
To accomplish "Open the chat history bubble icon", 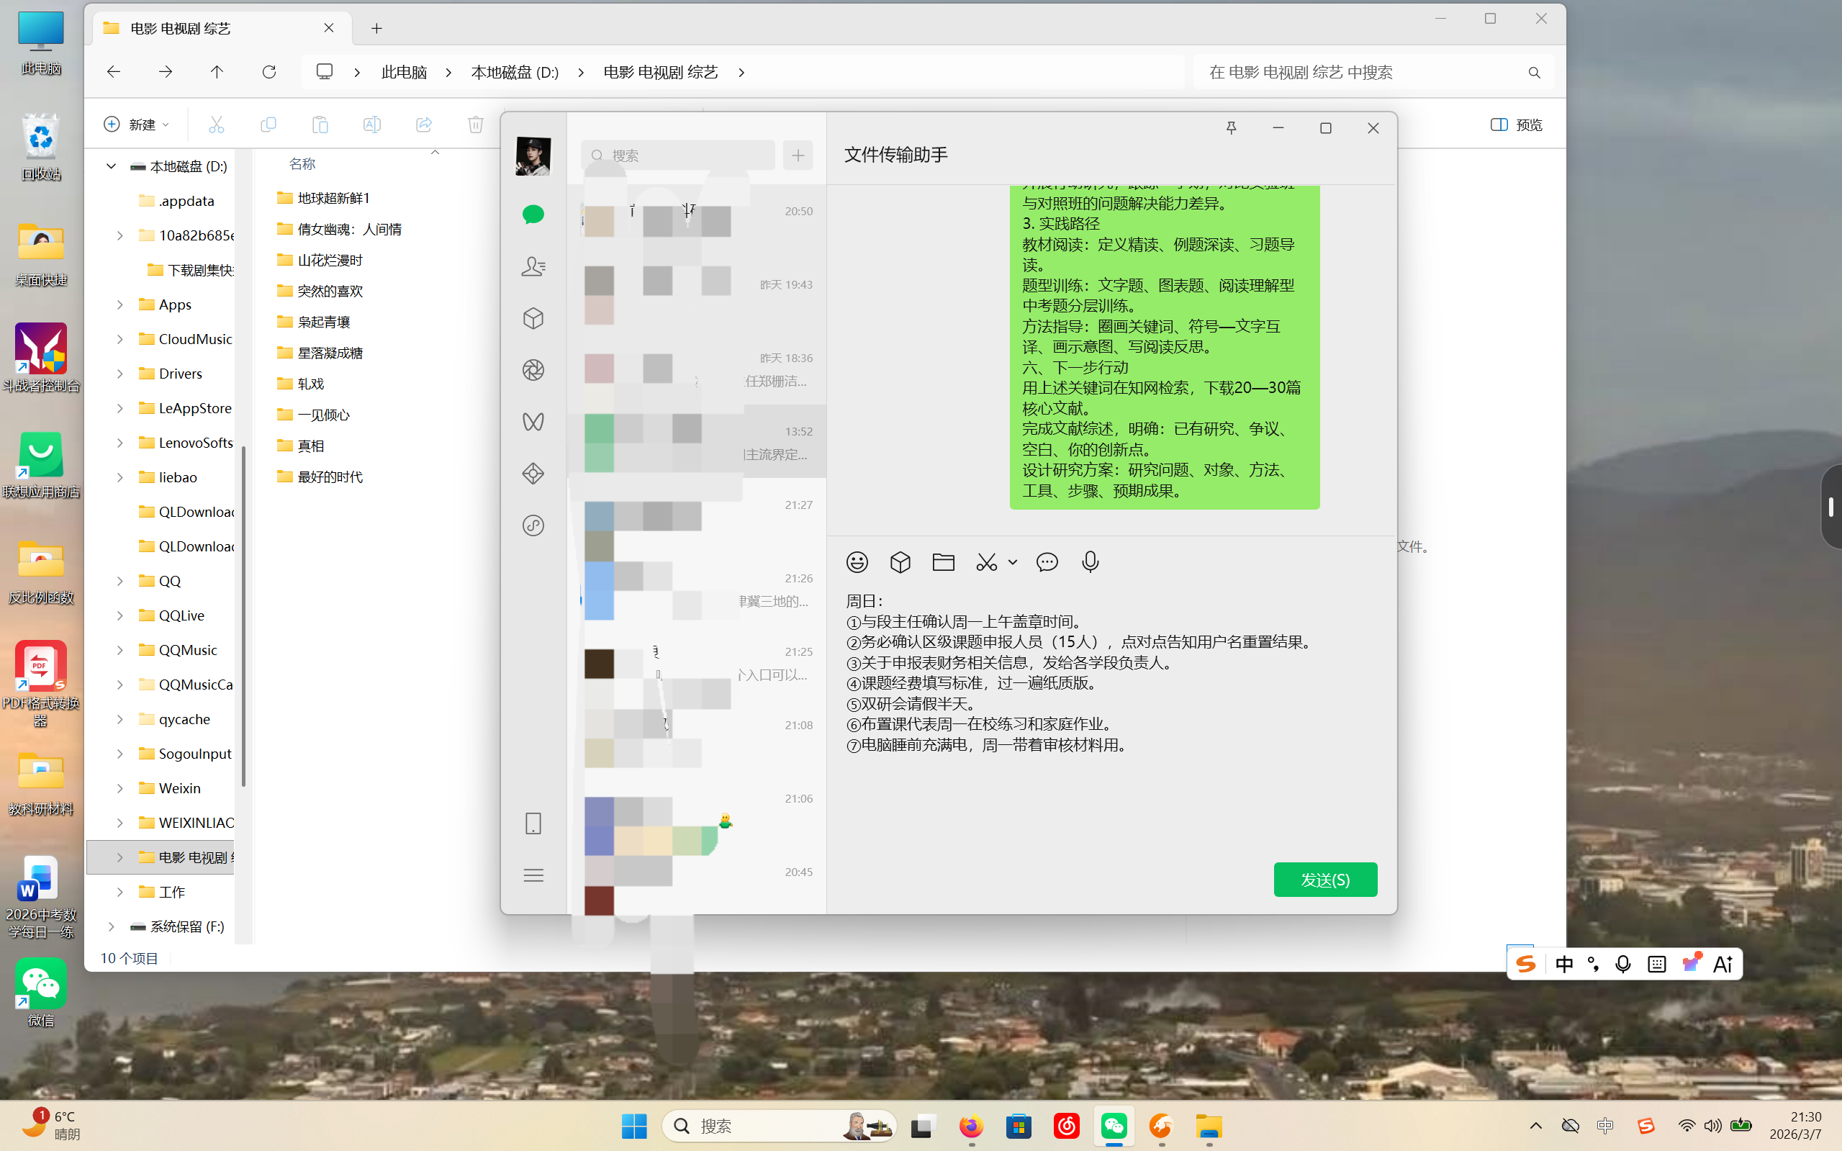I will 1047,561.
